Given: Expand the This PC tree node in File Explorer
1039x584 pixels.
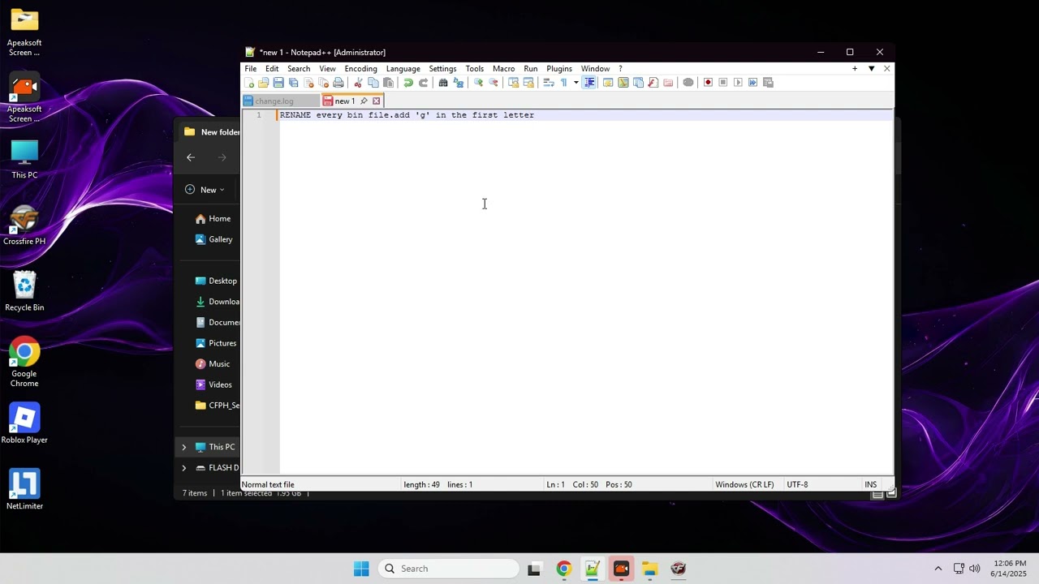Looking at the screenshot, I should 183,447.
